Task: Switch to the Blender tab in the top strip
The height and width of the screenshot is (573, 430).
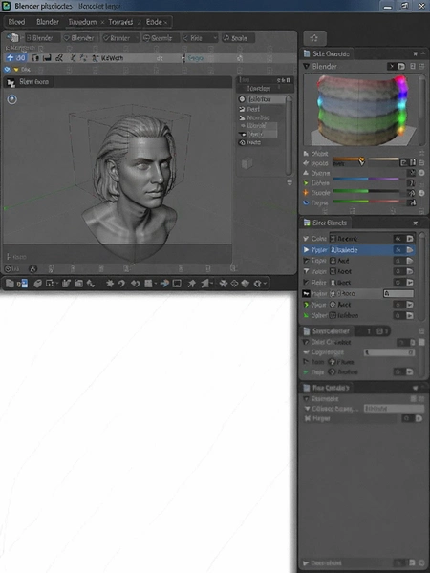Action: tap(48, 22)
